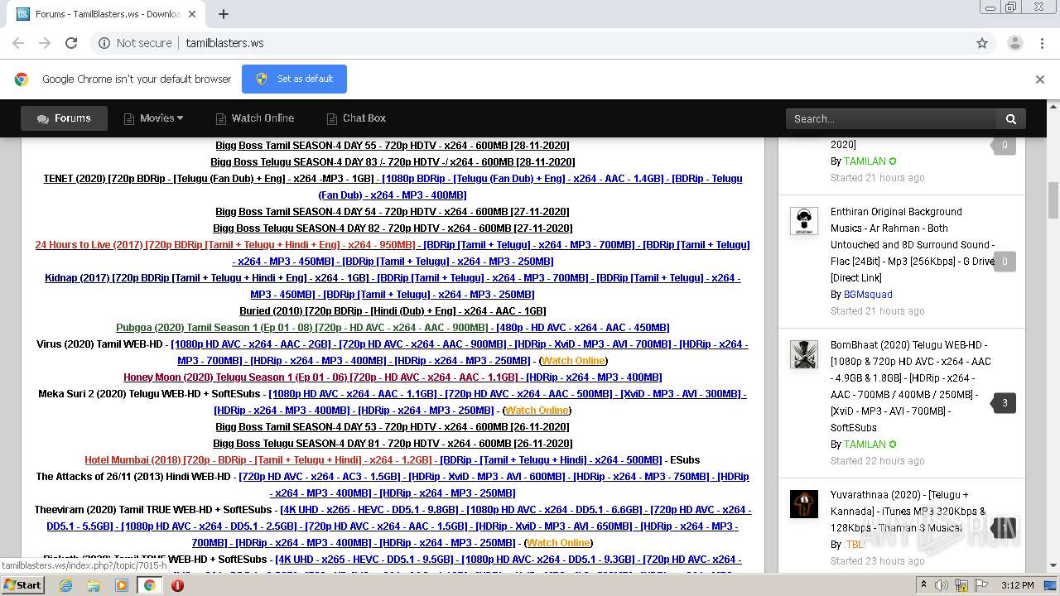Click Yuvarathnaa topic author avatar

[803, 504]
